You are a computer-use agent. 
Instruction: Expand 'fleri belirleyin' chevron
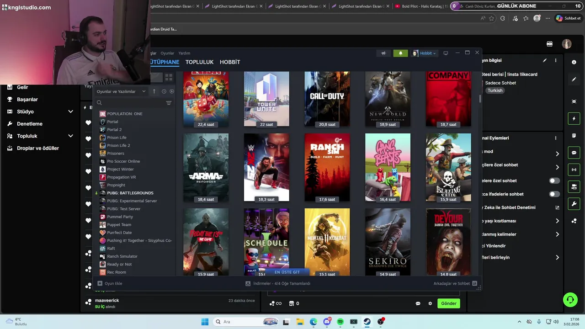[557, 258]
